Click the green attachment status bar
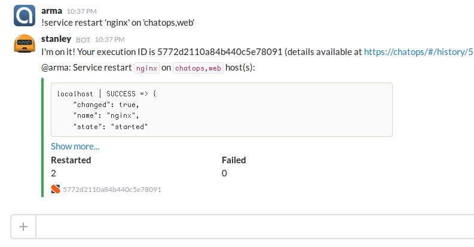This screenshot has height=247, width=474. click(42, 138)
